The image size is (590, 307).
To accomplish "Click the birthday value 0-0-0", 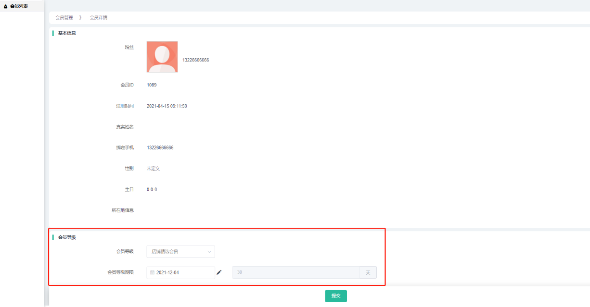I will point(152,190).
